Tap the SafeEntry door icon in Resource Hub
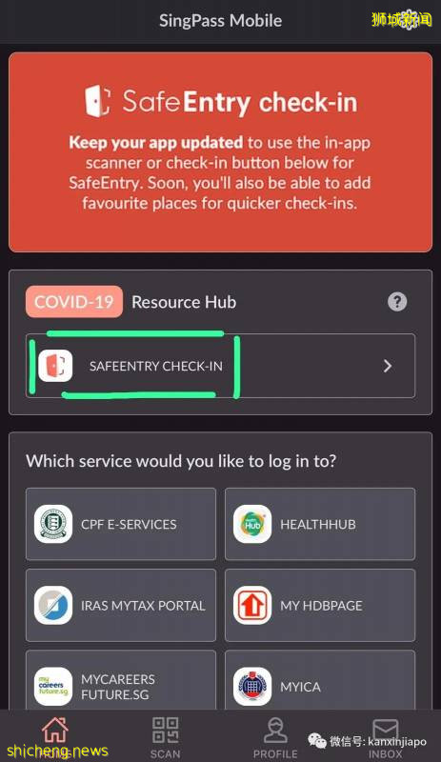 55,366
